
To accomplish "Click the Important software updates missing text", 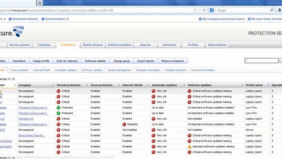I will click(x=213, y=147).
